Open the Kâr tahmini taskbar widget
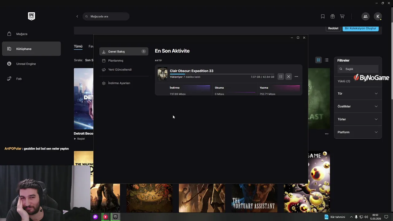The image size is (393, 221). [x=335, y=217]
